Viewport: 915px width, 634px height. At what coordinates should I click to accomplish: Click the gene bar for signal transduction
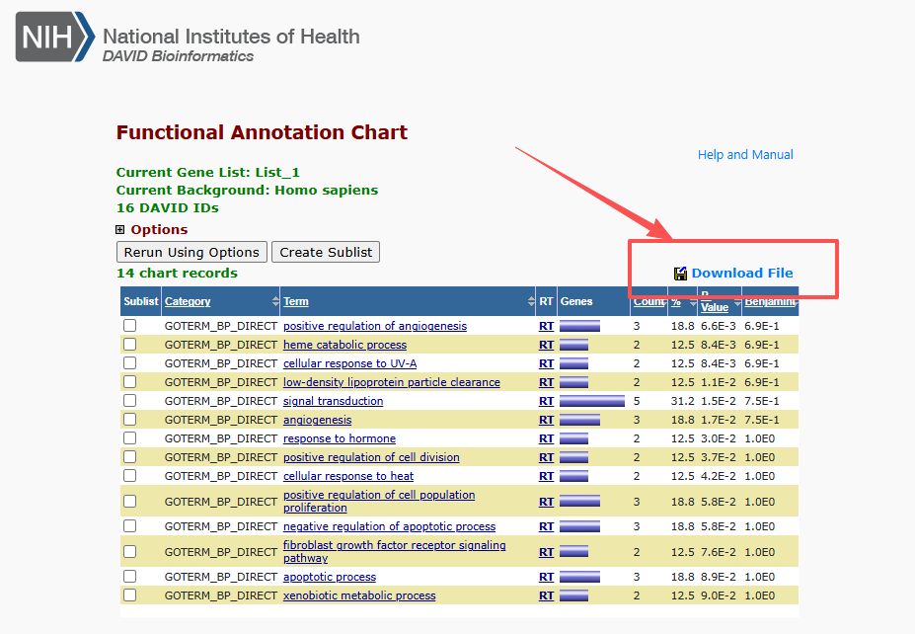(x=591, y=401)
